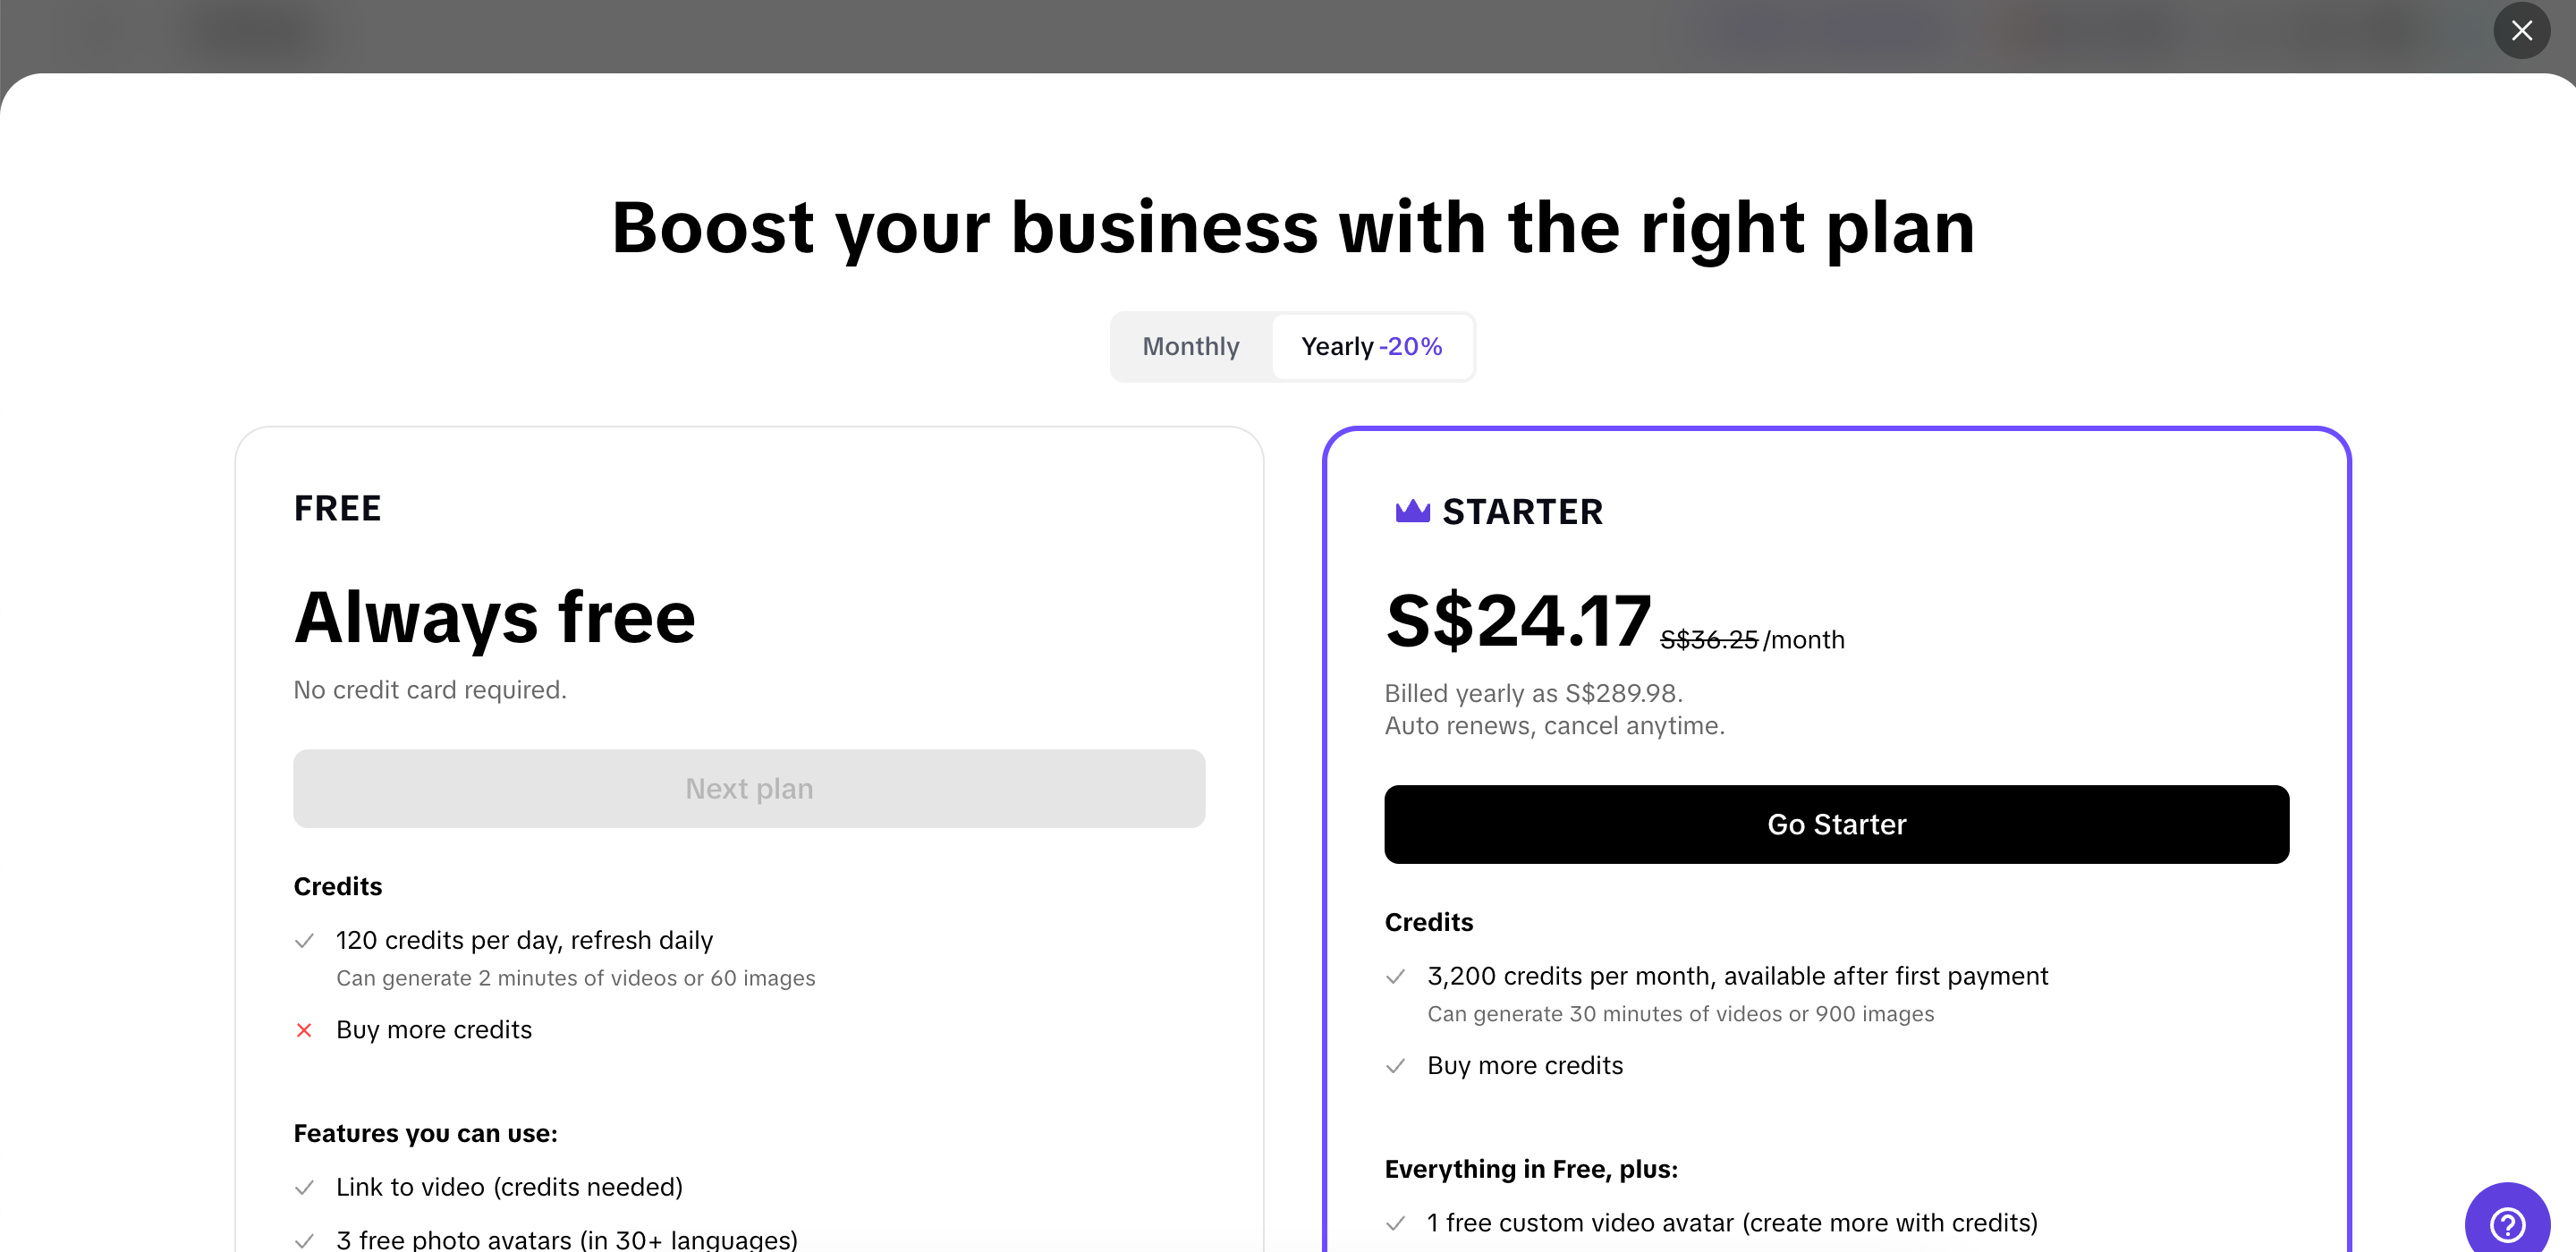2576x1252 pixels.
Task: Click the checkmark beside Buy more credits in Starter
Action: pyautogui.click(x=1396, y=1066)
